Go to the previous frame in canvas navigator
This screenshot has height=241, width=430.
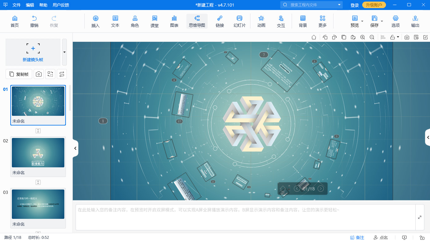tap(297, 189)
